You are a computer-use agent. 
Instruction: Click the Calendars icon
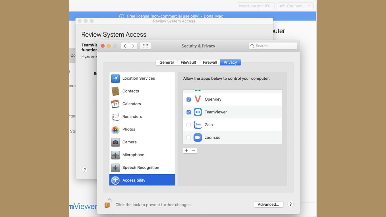[115, 104]
